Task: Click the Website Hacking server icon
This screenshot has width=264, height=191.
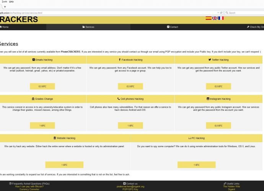Action: 55,138
